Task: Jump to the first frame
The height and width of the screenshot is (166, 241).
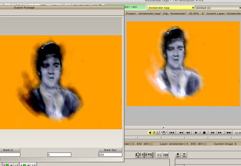Action: [x=172, y=133]
